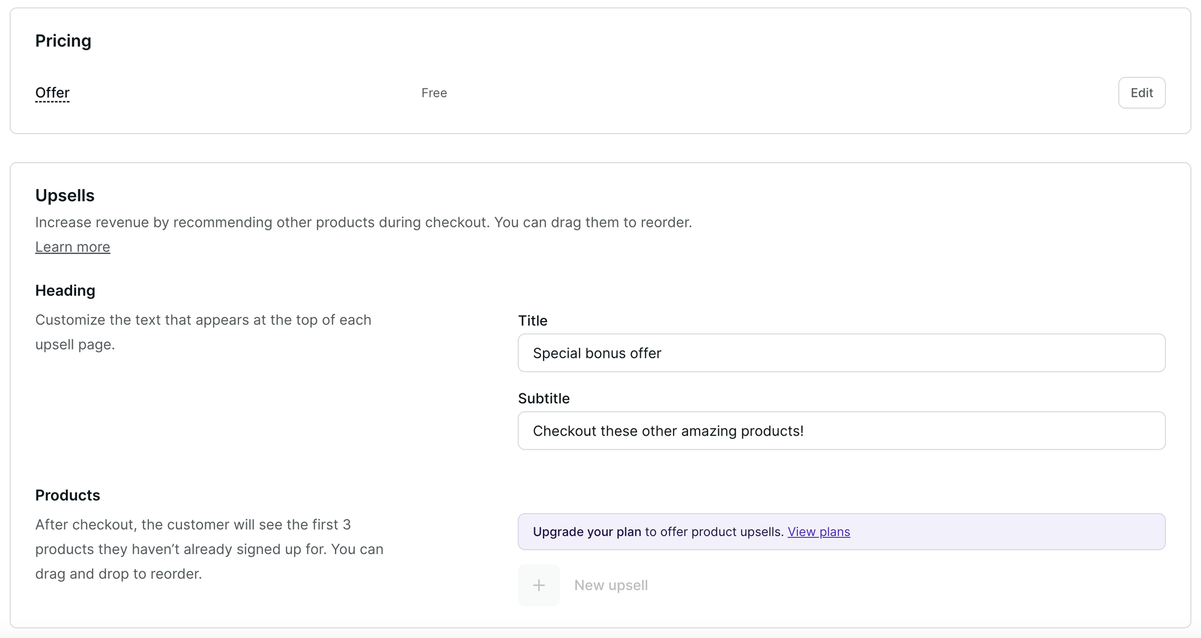Click the dotted-underlined Offer label
The image size is (1201, 638).
click(x=52, y=93)
